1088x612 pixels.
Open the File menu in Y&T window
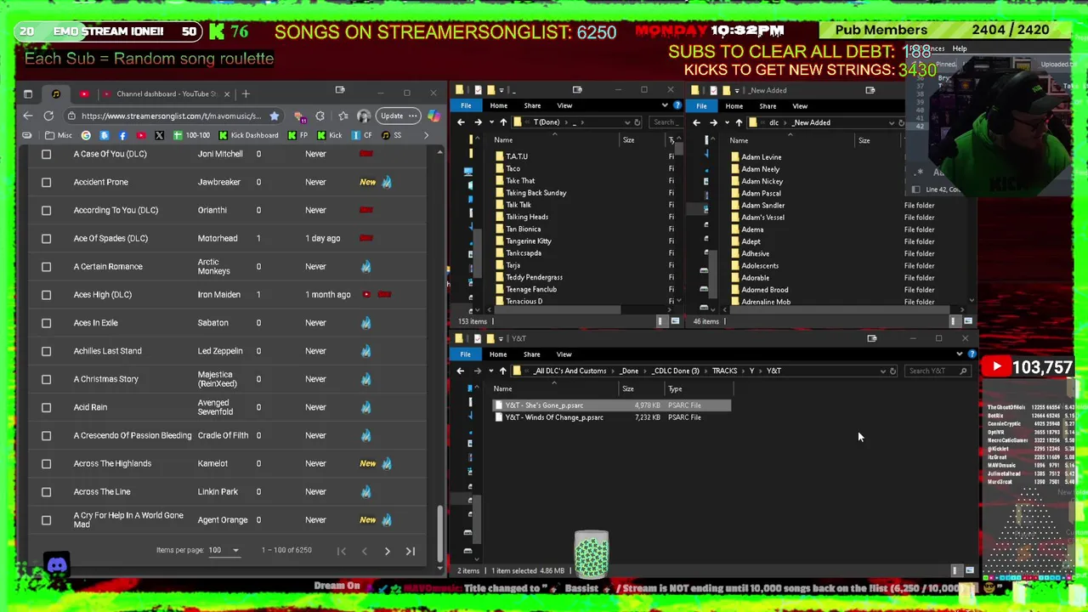tap(466, 354)
